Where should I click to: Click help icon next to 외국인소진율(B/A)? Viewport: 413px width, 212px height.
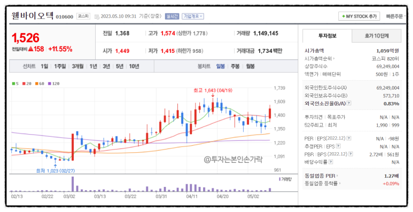point(349,103)
